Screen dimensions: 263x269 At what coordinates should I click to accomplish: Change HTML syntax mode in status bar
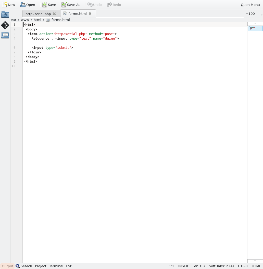tap(256, 266)
